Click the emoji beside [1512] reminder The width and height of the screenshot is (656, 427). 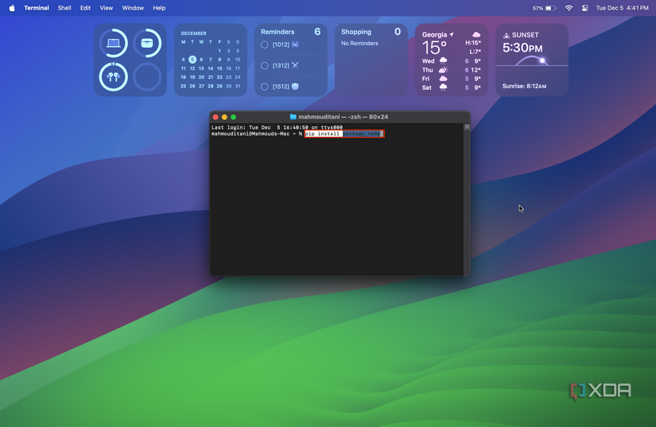click(x=295, y=86)
